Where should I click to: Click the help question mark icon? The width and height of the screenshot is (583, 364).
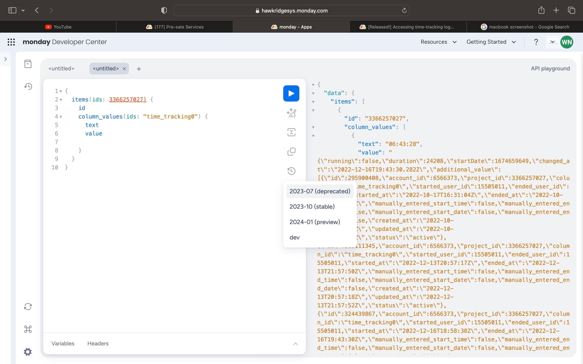pos(536,42)
